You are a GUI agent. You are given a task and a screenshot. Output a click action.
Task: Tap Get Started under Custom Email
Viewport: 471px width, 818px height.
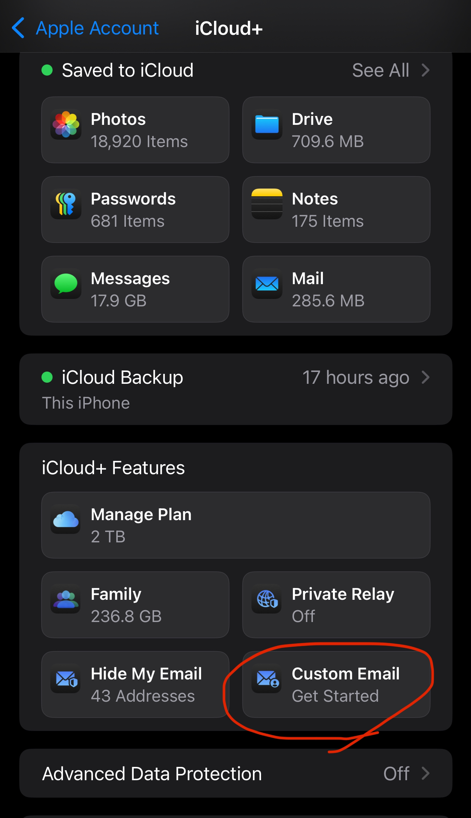coord(335,696)
